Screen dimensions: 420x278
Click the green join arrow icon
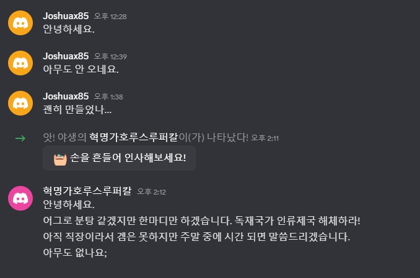tap(20, 138)
